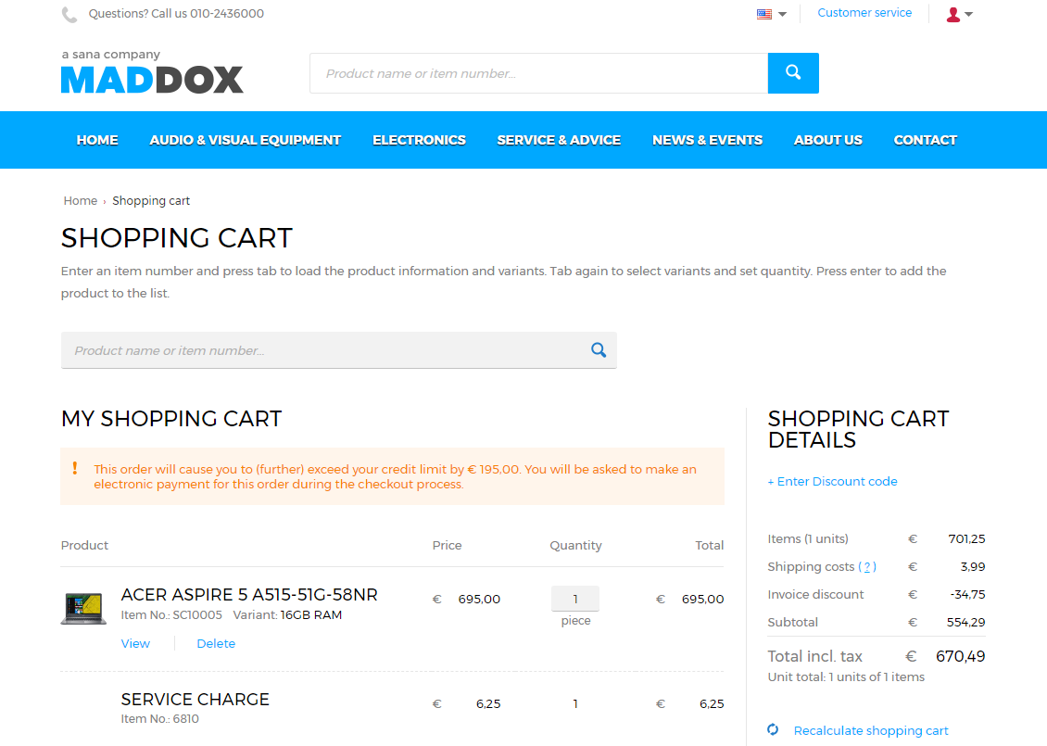Click the Shopping cart breadcrumb text

151,201
